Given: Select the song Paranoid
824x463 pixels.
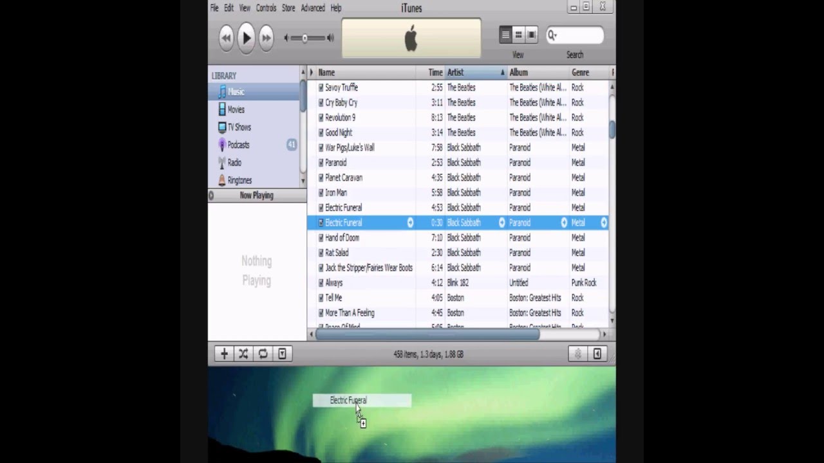Looking at the screenshot, I should pos(458,163).
